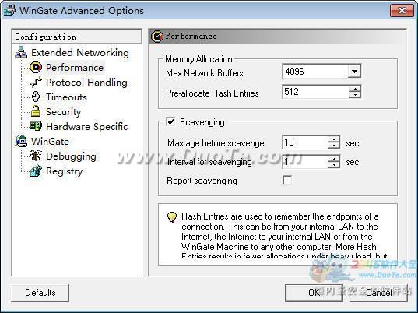Viewport: 418px width, 313px height.
Task: Confirm settings with the OK button
Action: 314,293
